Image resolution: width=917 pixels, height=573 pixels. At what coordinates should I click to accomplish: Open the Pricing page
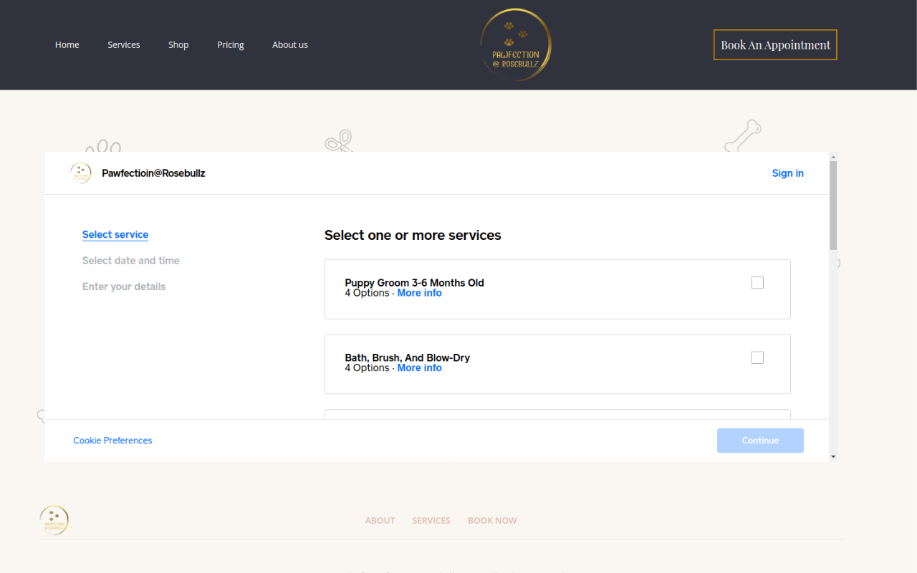coord(231,44)
